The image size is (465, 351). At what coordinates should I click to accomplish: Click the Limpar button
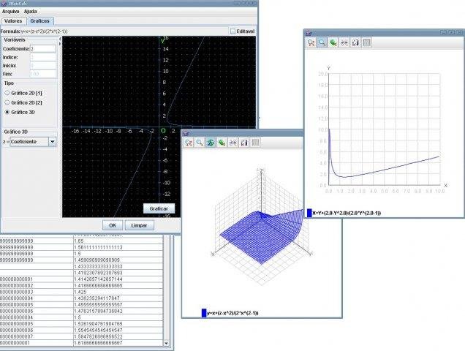[x=139, y=225]
